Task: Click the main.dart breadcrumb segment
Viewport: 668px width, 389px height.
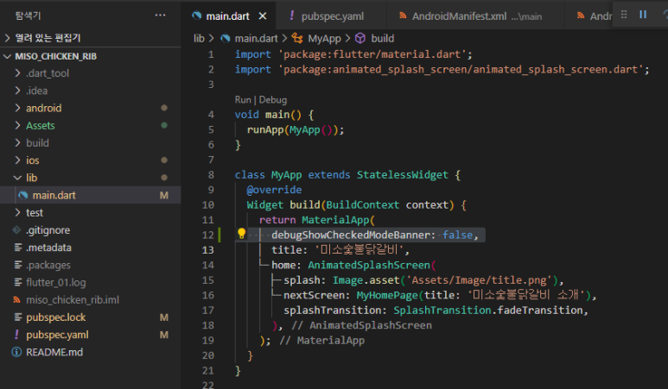Action: point(256,38)
